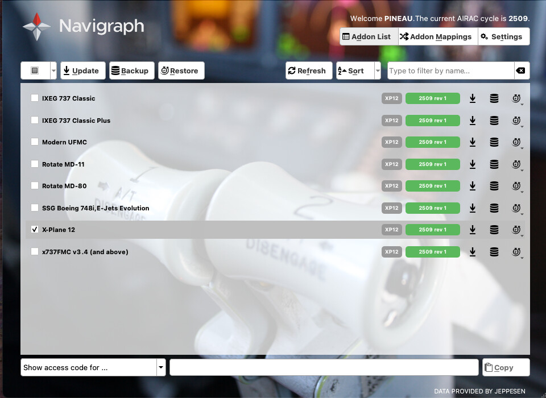The image size is (546, 398).
Task: Download update for SSG Boeing 748i row
Action: [473, 208]
